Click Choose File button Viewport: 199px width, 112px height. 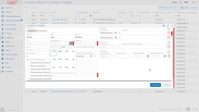tap(32, 31)
